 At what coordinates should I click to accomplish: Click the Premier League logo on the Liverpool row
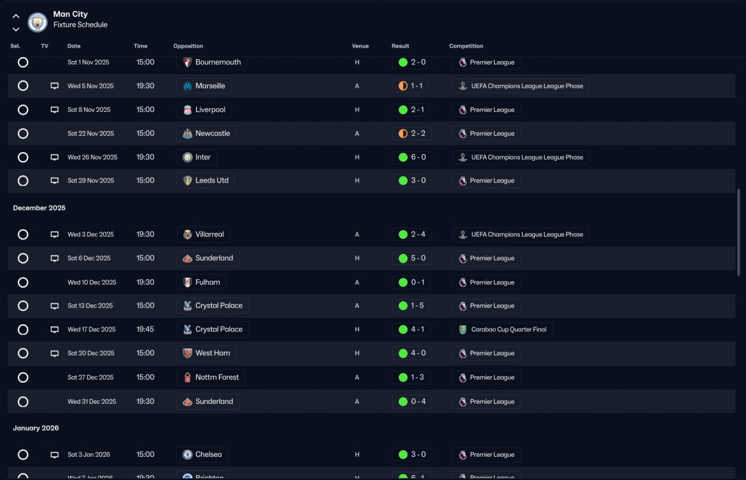pyautogui.click(x=463, y=110)
